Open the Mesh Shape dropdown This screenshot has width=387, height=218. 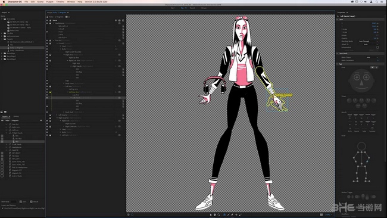[x=372, y=57]
